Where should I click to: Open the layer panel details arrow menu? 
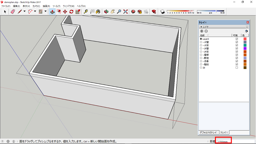click(x=246, y=31)
